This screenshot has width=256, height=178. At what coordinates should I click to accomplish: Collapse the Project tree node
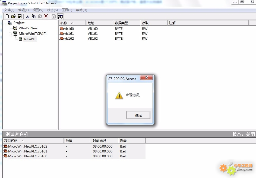5,23
